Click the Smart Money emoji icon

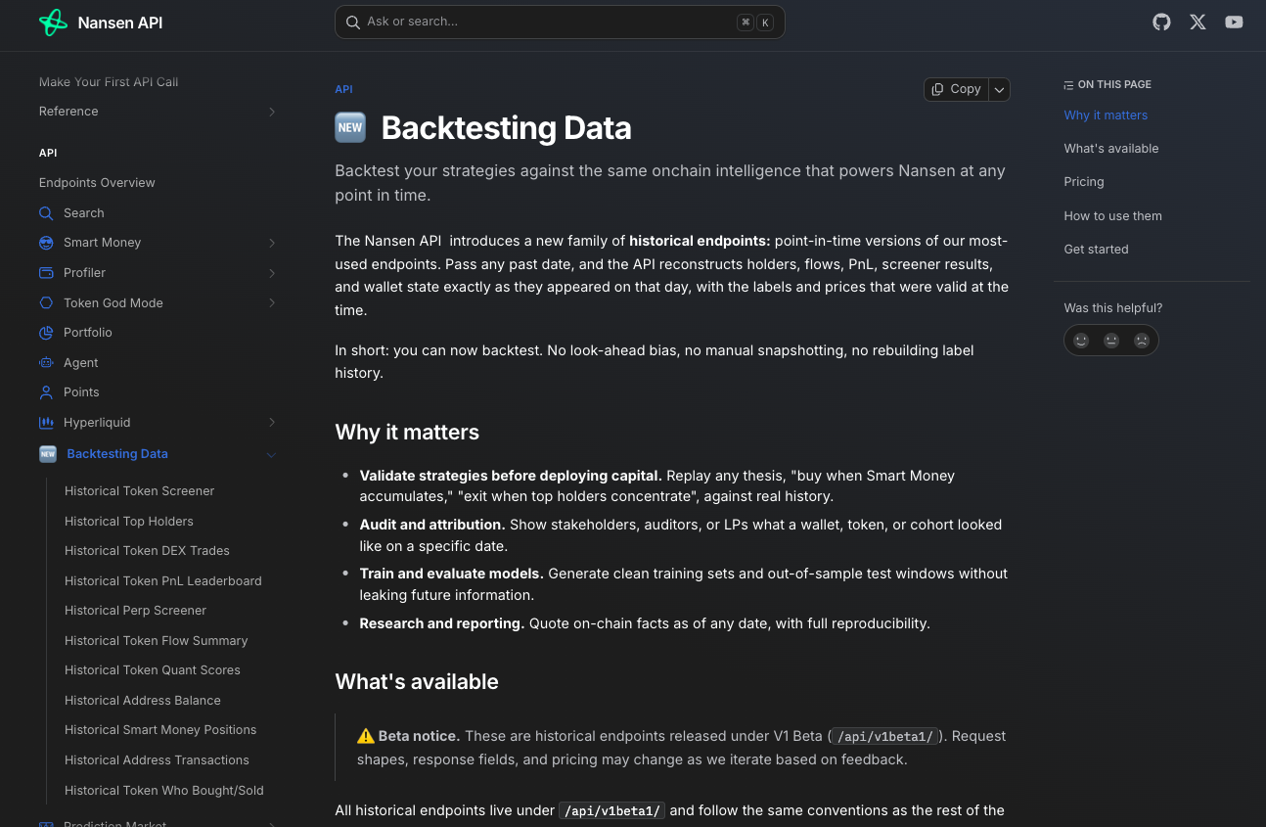(46, 243)
